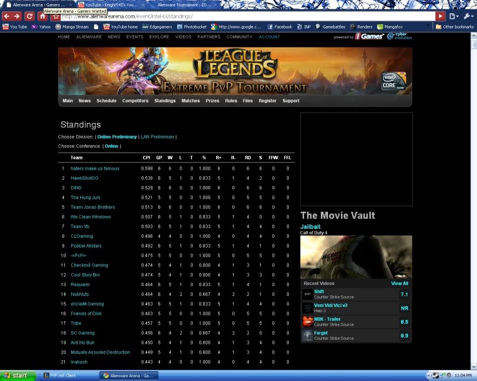
Task: Click the browser forward arrow
Action: (17, 16)
